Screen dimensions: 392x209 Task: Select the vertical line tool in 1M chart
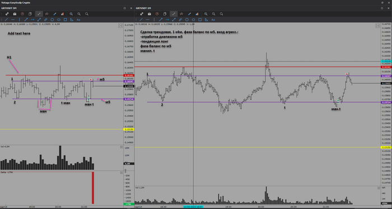154,20
